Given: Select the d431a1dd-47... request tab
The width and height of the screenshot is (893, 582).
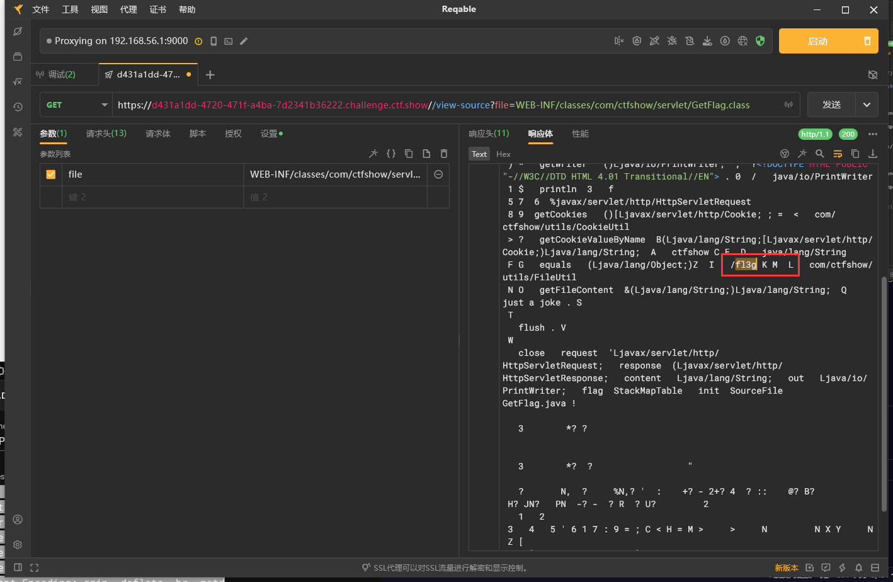Looking at the screenshot, I should [148, 74].
